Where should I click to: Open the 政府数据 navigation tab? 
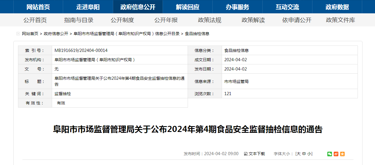(337, 7)
